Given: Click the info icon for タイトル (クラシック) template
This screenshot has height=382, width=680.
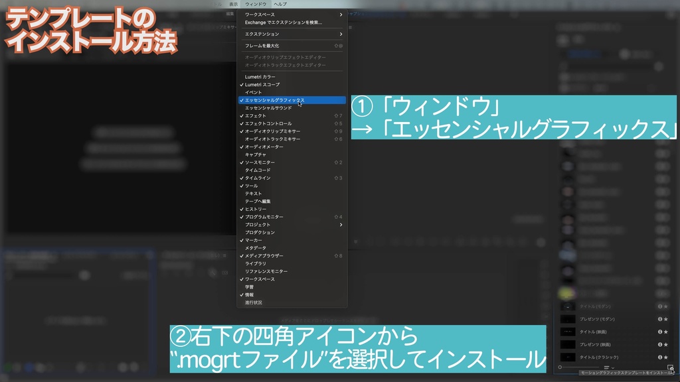Looking at the screenshot, I should tap(661, 356).
